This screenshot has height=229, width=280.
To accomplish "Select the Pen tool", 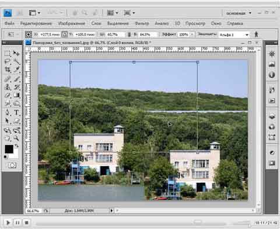I will click(8, 113).
